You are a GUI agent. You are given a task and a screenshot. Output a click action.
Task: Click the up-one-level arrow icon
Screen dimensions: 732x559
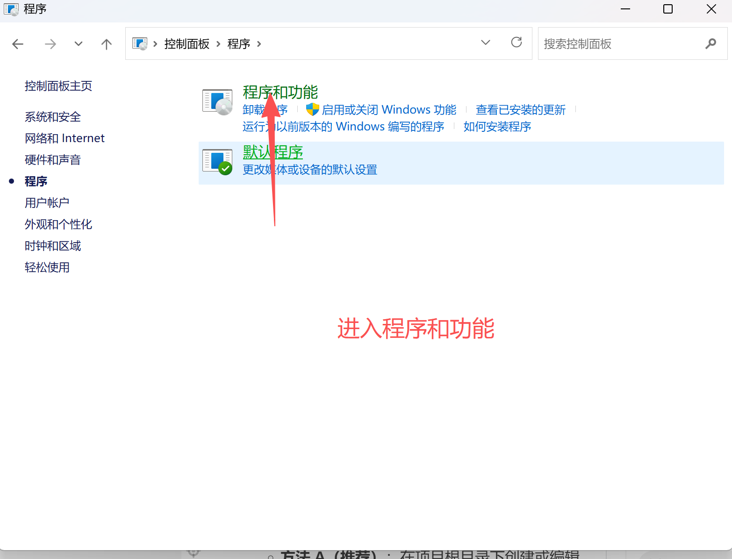(x=106, y=43)
